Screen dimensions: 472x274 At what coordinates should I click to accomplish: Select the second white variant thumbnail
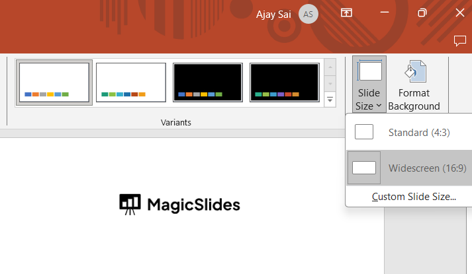[131, 83]
